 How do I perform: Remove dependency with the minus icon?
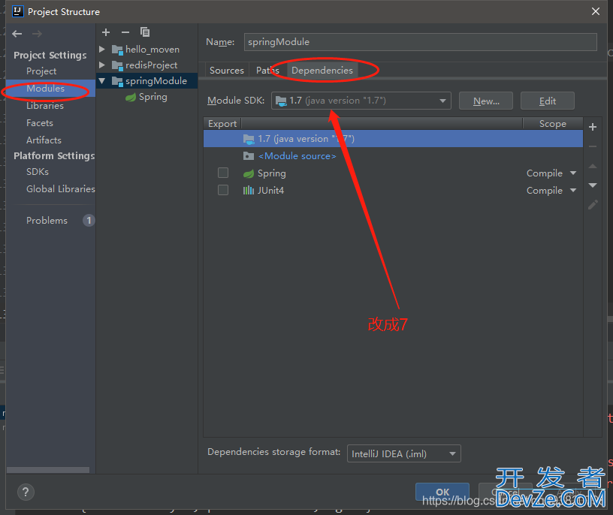(593, 146)
